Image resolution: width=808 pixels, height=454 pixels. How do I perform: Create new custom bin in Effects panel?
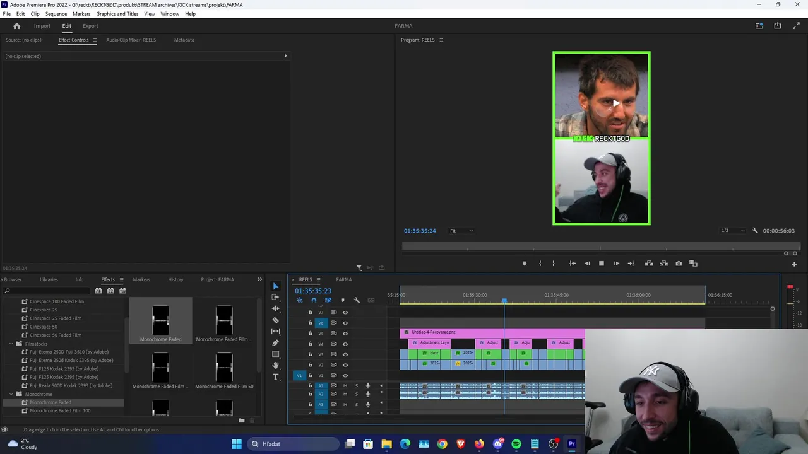[x=241, y=421]
